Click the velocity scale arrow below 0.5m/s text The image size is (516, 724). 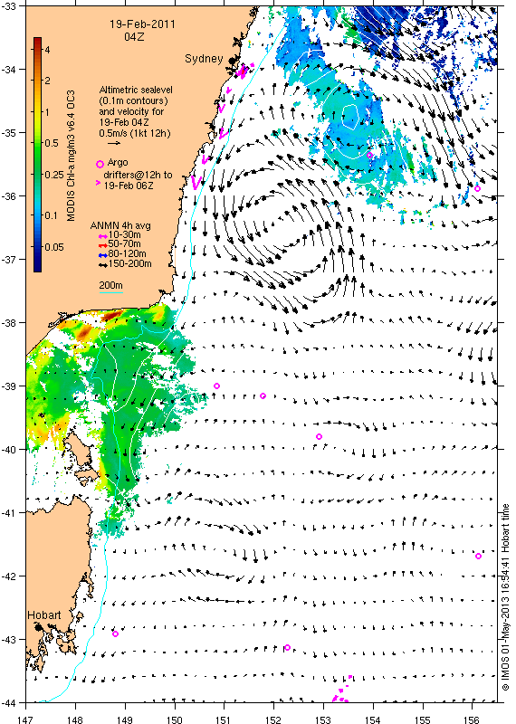click(114, 143)
